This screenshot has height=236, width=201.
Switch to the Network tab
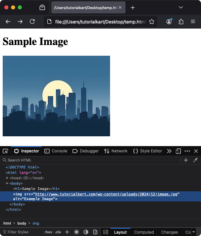click(115, 151)
